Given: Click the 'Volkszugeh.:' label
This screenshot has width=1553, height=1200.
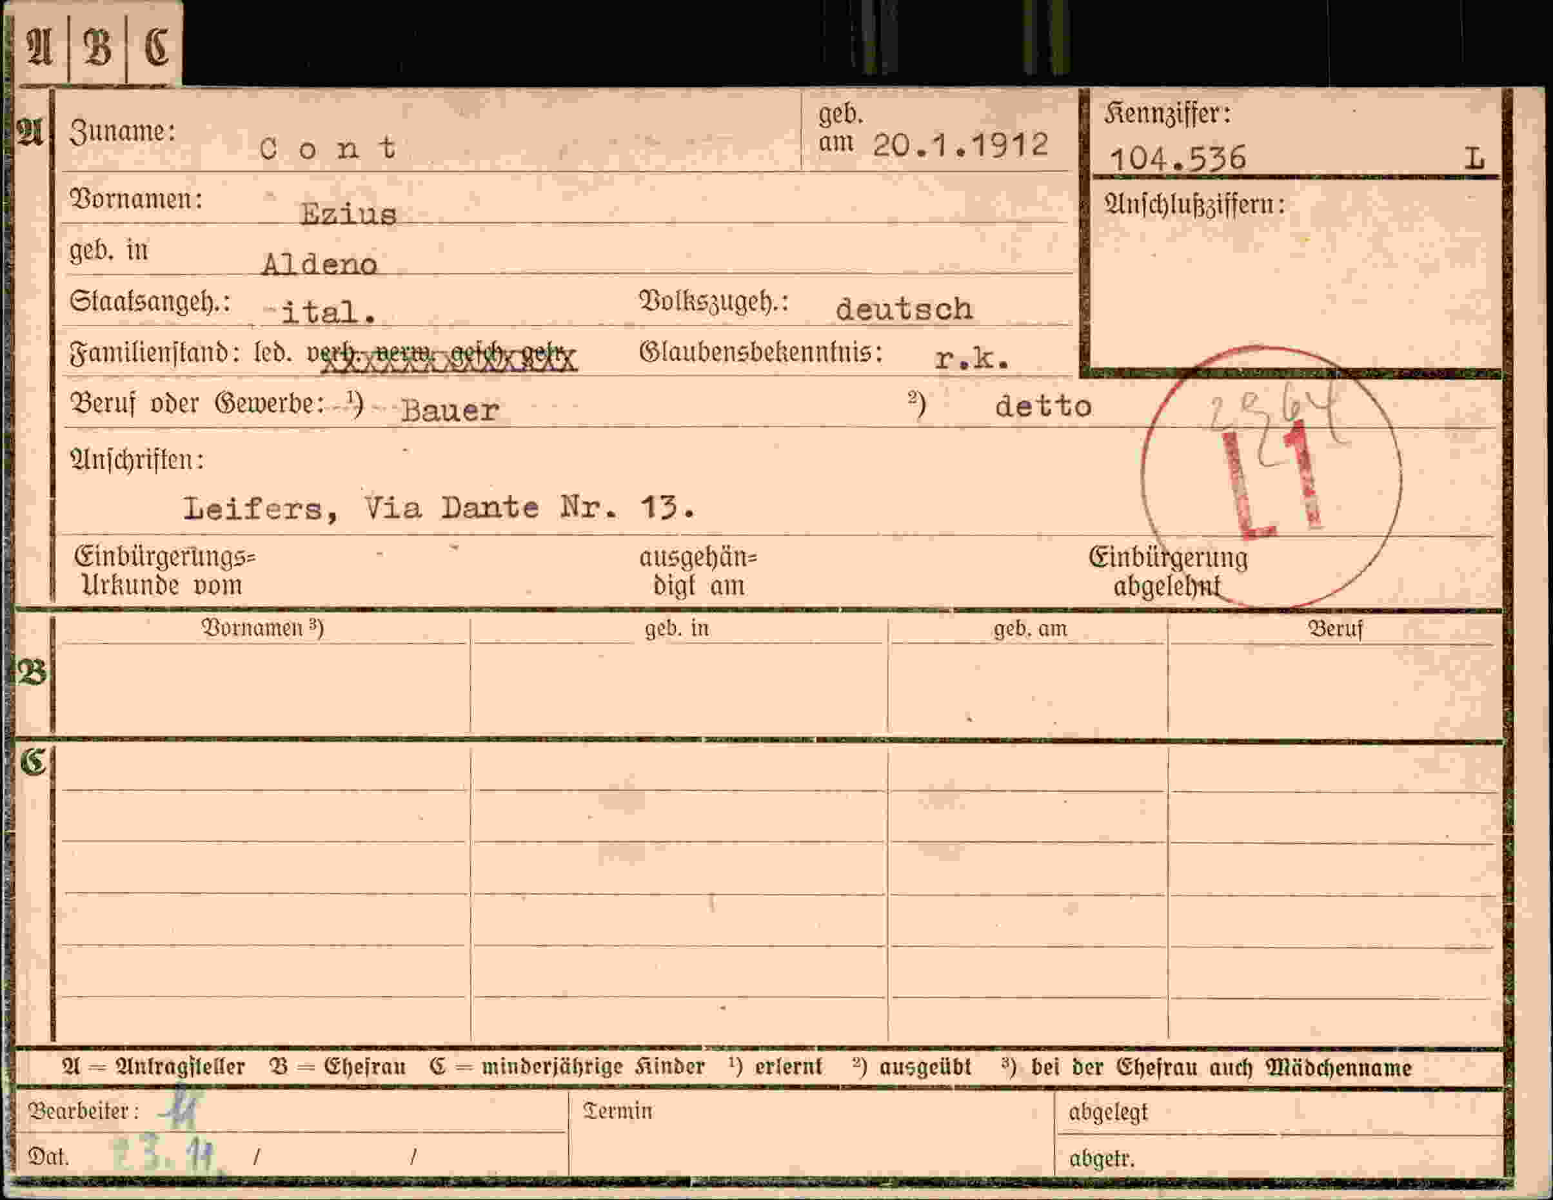Looking at the screenshot, I should click(714, 302).
